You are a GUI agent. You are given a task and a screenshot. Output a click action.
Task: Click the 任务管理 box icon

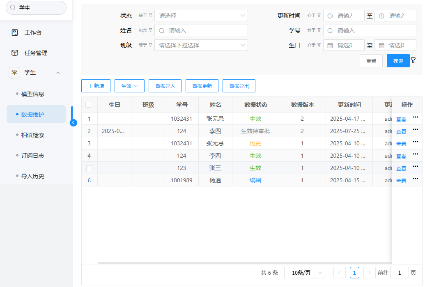tap(15, 53)
